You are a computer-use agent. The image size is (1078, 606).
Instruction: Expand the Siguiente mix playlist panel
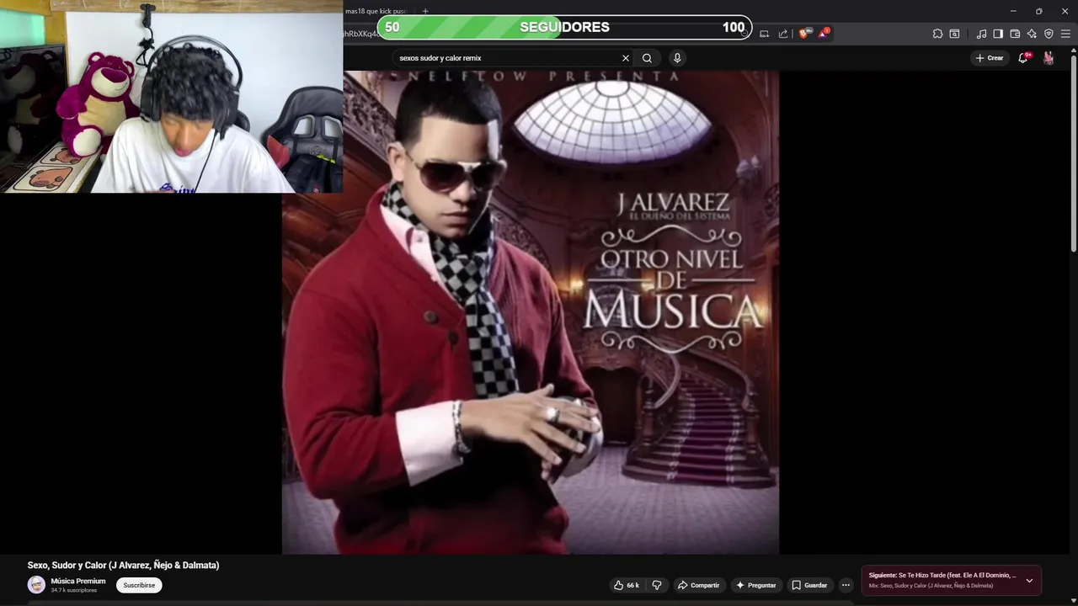coord(1029,581)
